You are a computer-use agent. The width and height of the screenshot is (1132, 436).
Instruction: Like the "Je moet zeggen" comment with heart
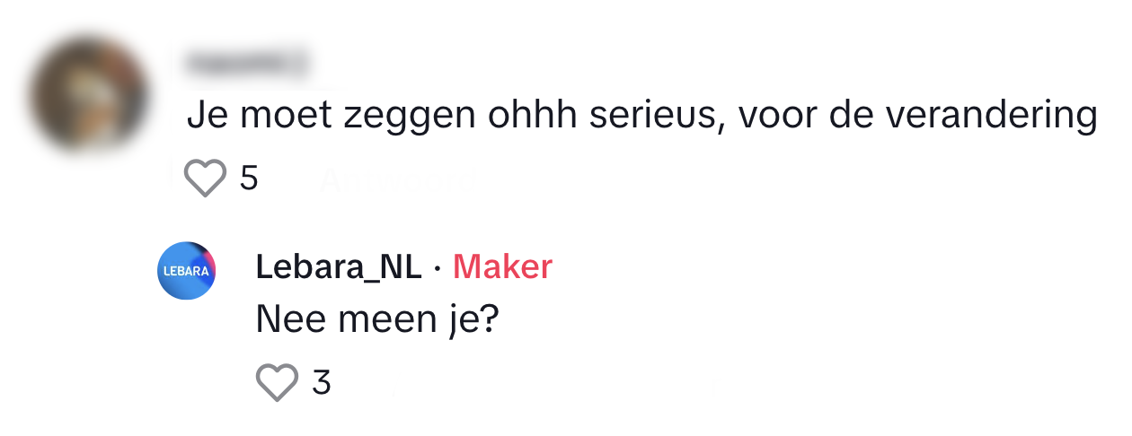pos(204,179)
